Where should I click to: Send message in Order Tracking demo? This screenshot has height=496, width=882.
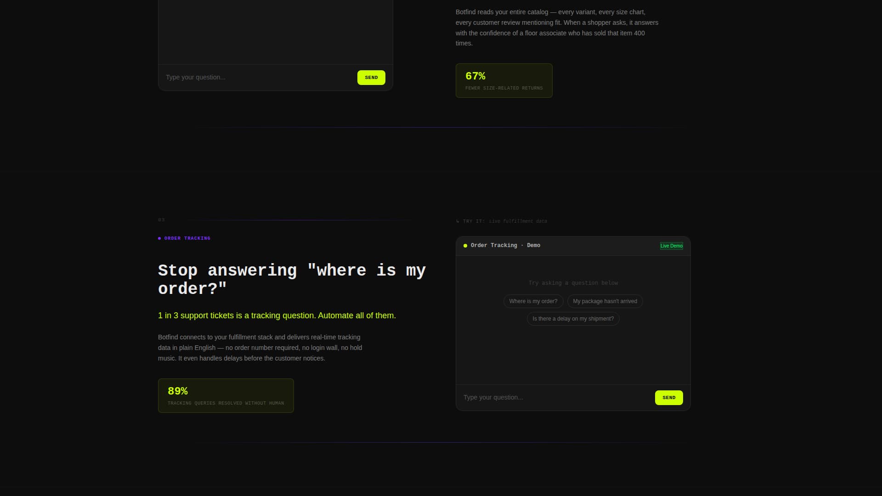[x=669, y=398]
